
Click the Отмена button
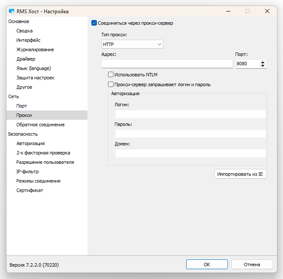click(x=252, y=264)
